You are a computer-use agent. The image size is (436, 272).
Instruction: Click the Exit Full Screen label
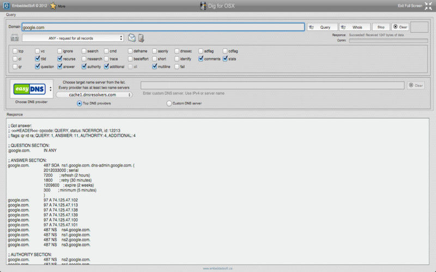410,6
